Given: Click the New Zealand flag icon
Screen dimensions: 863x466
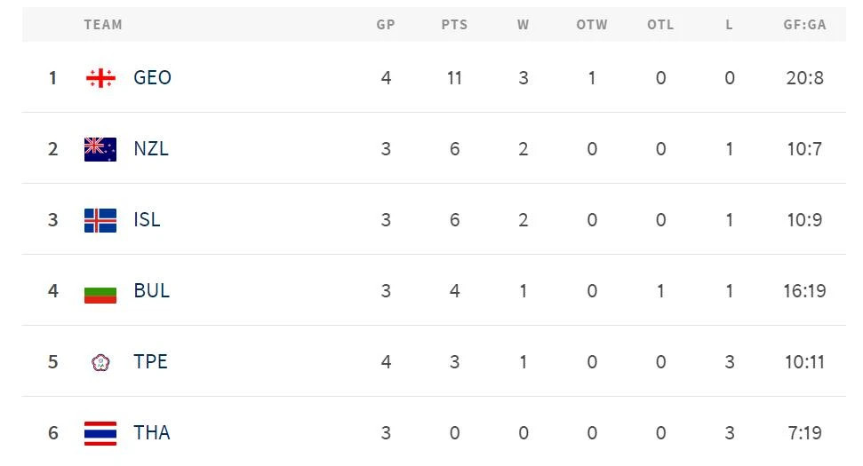Looking at the screenshot, I should point(100,149).
